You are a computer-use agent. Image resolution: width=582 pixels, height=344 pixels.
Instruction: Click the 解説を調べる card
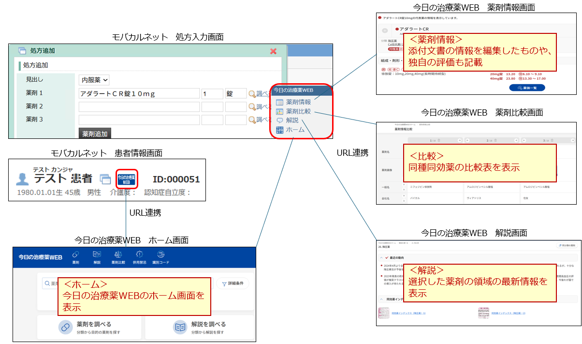click(x=200, y=328)
